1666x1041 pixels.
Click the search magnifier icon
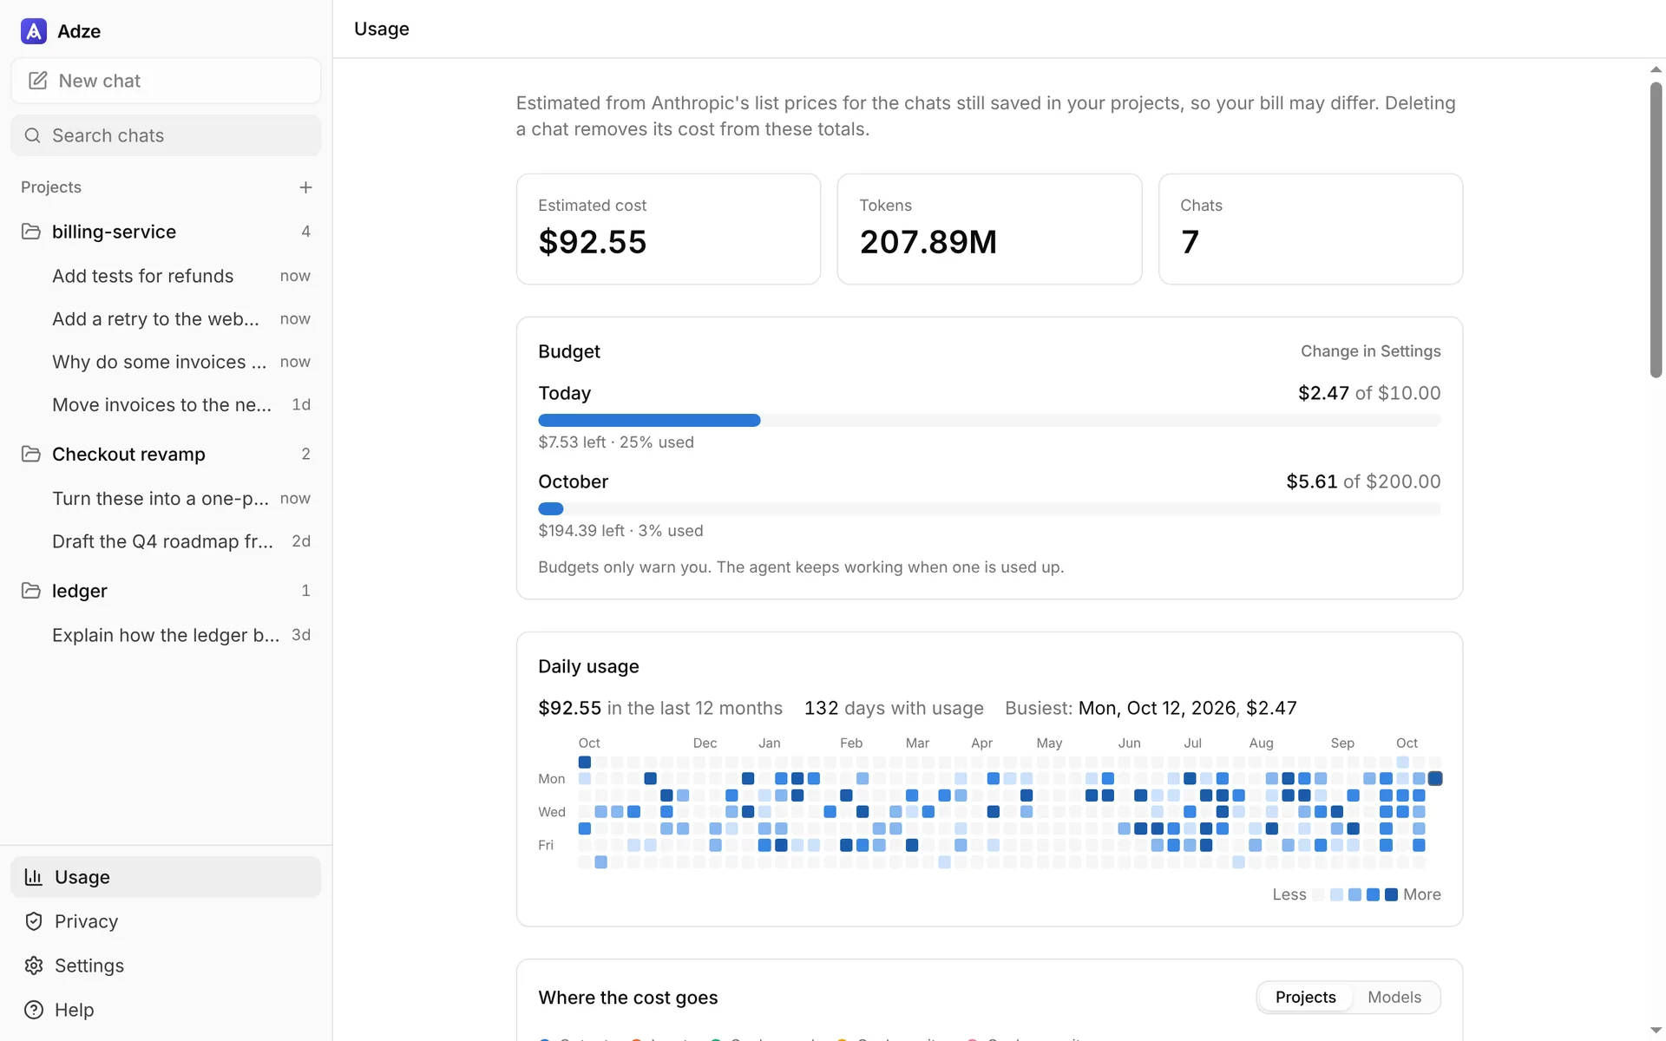point(33,135)
